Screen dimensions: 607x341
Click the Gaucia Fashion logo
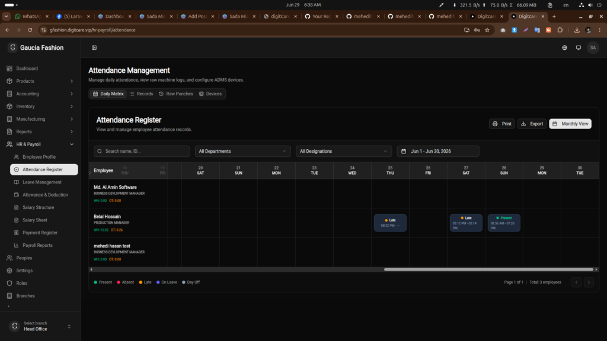click(x=13, y=47)
